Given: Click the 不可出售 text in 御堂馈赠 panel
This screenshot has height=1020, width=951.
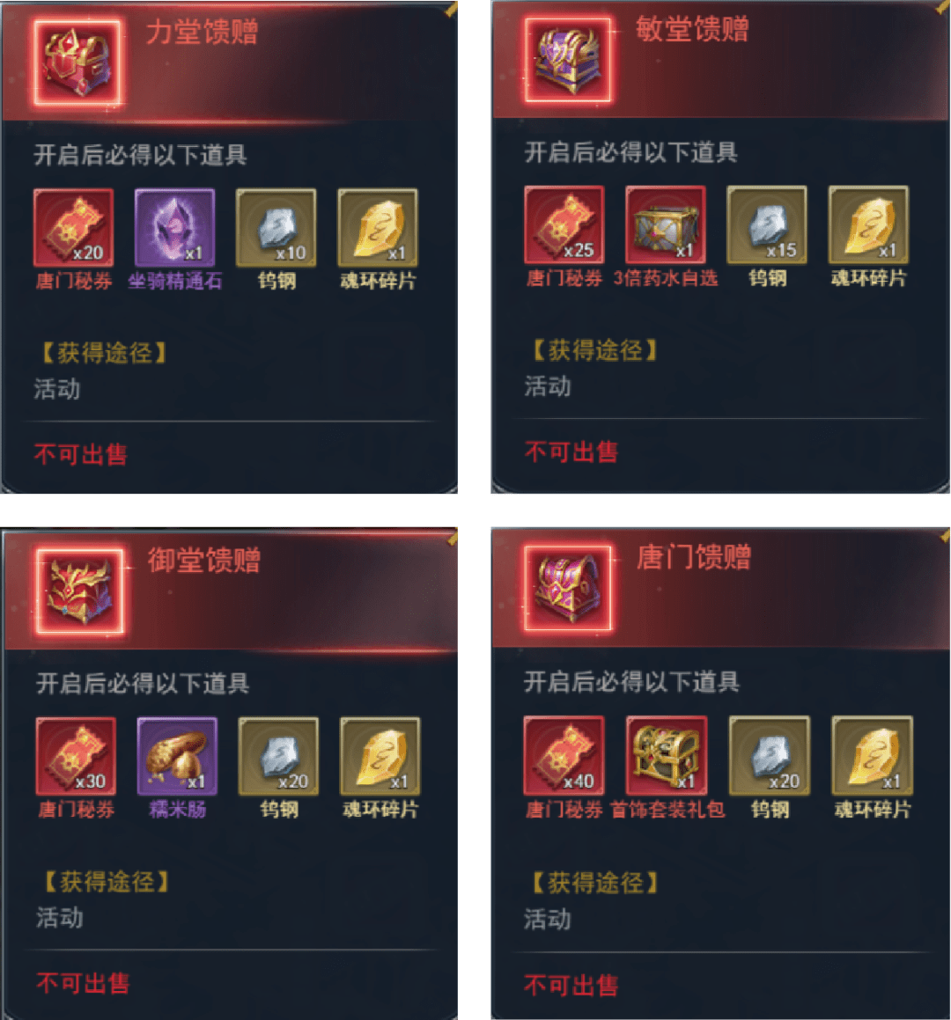Looking at the screenshot, I should pos(83,983).
